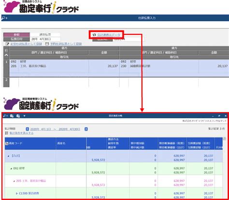Click the 5,928,572 value in the 【合計】 row
This screenshot has height=200, width=229.
click(x=98, y=160)
